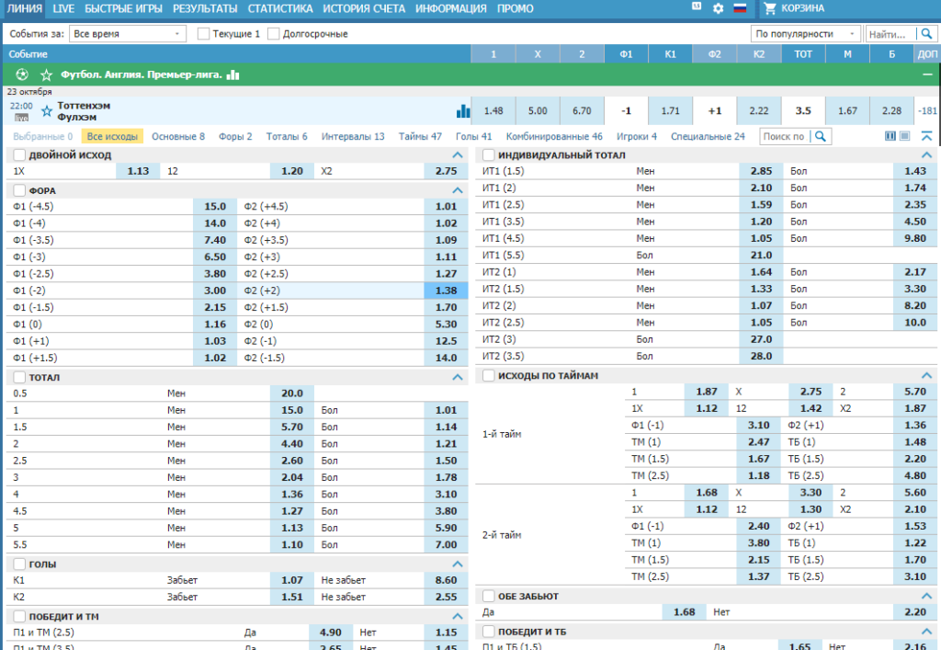
Task: Open the КОРЗИНА basket link
Action: [802, 8]
